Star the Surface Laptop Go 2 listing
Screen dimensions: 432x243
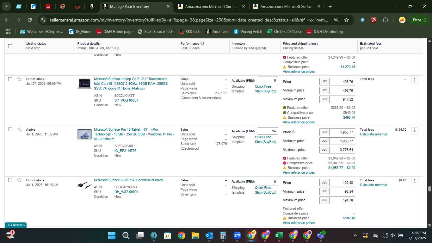point(19,79)
